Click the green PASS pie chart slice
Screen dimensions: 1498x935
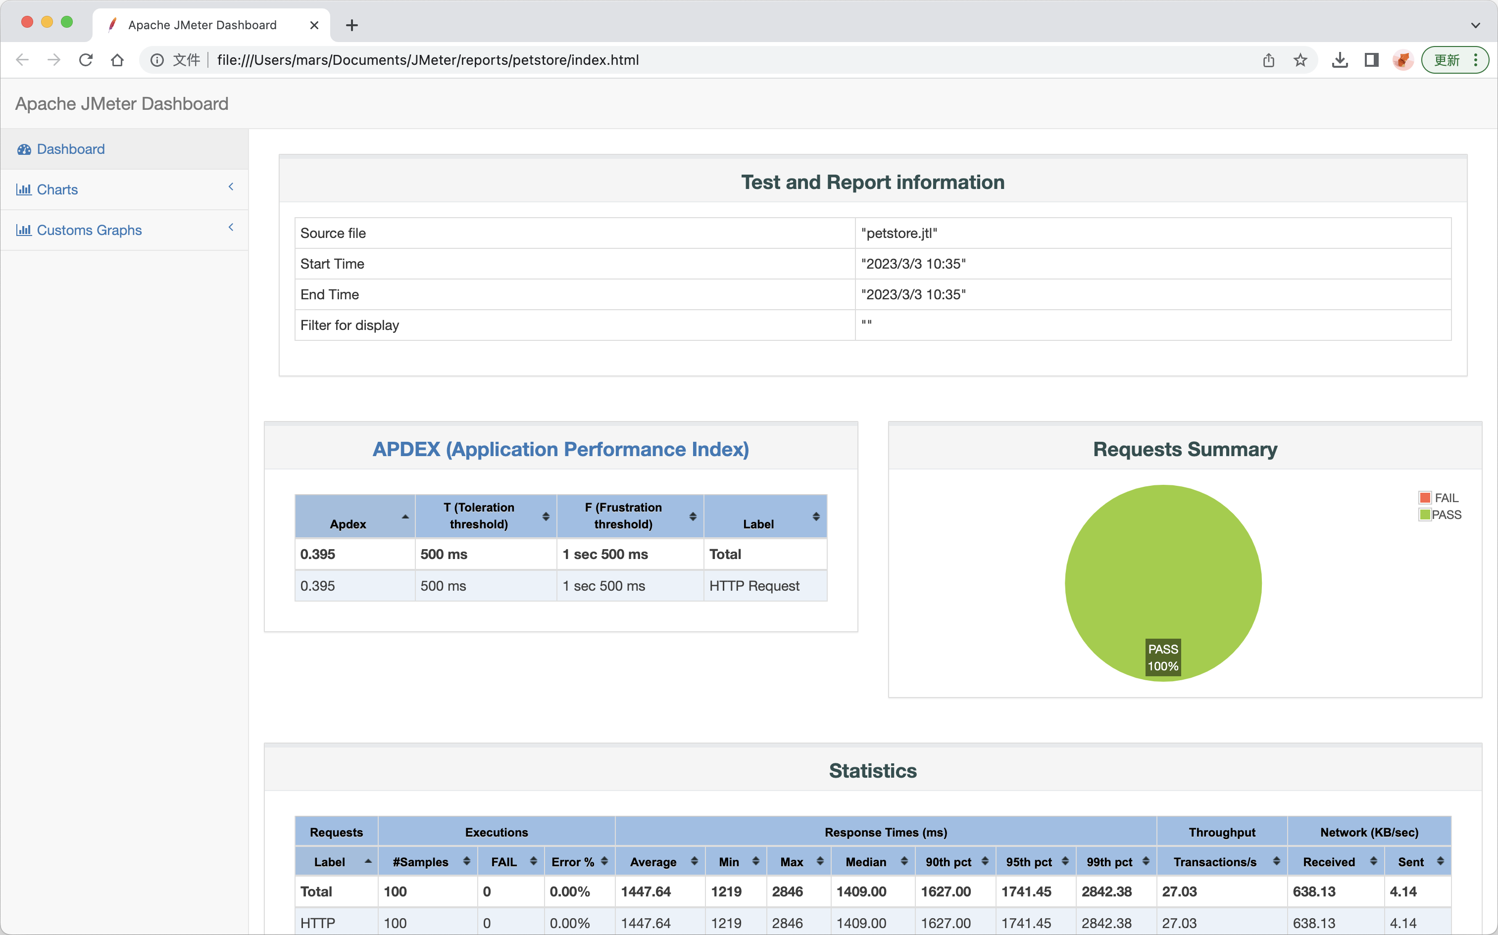[x=1163, y=569]
